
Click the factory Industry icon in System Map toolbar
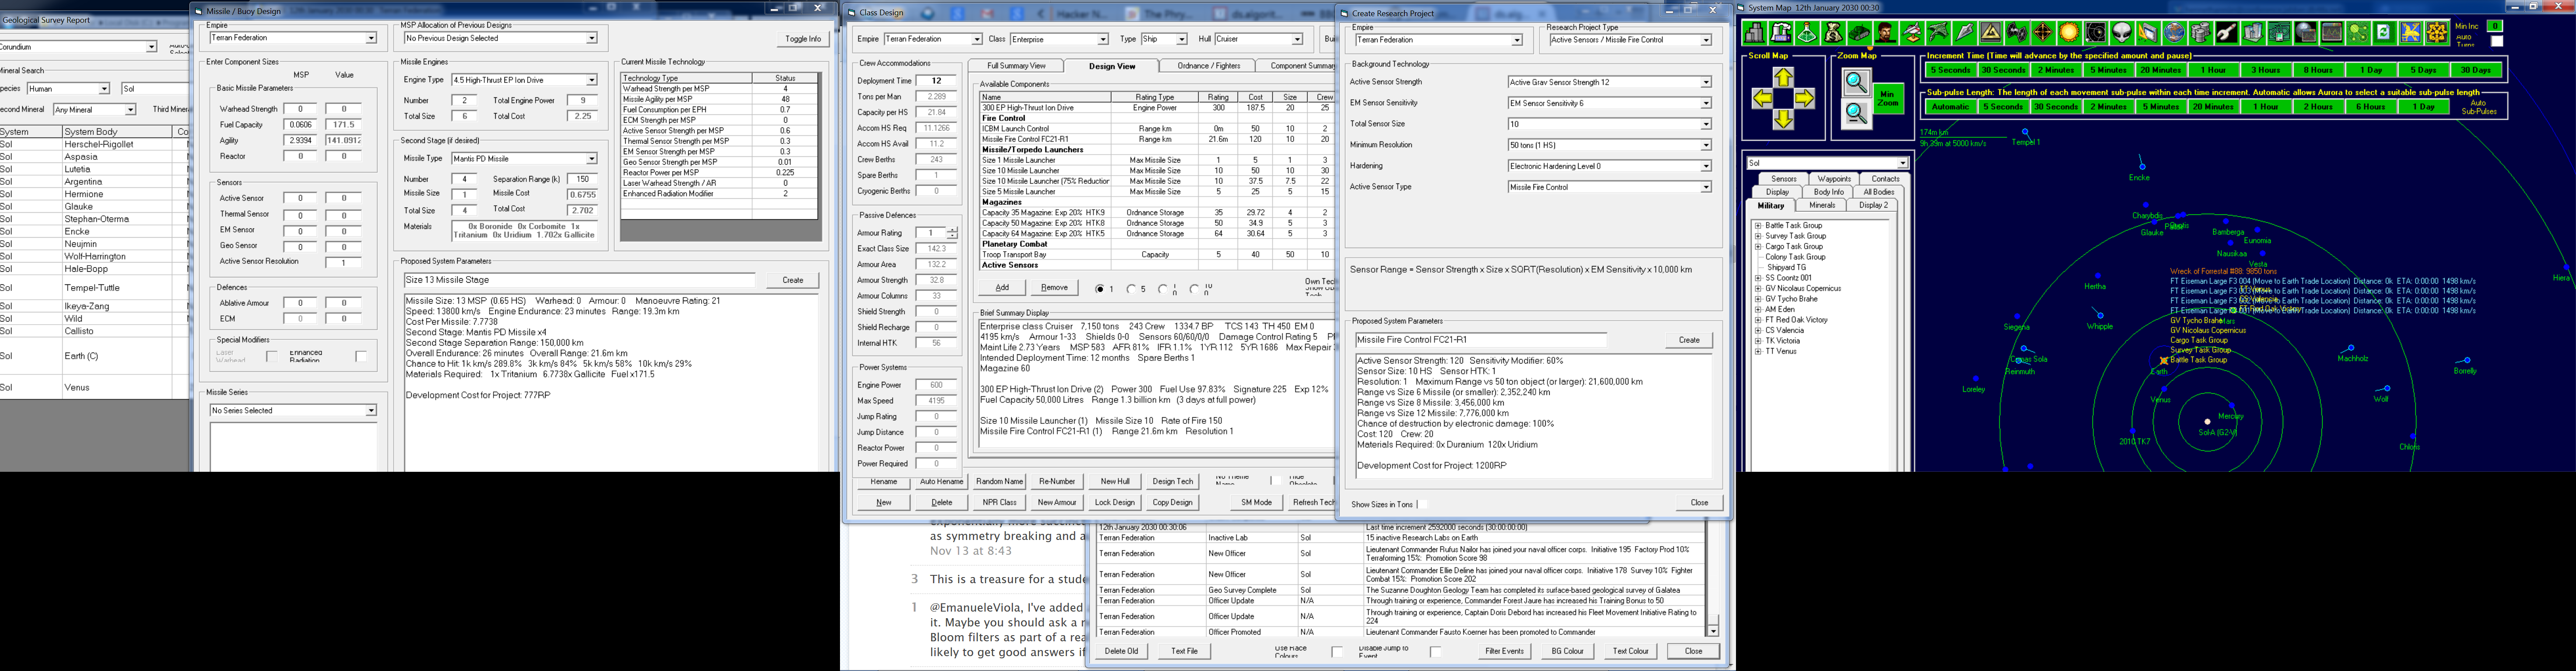click(x=1781, y=32)
